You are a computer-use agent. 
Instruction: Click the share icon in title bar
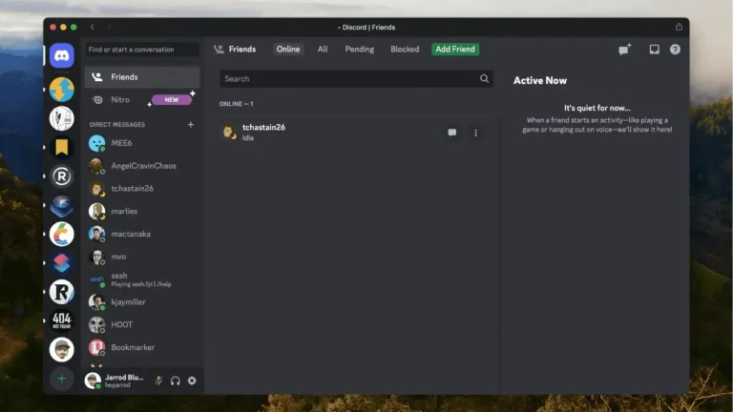click(x=679, y=27)
